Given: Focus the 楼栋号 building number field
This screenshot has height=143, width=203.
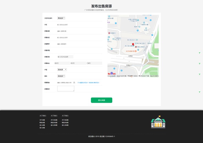Looking at the screenshot, I should [x=62, y=63].
